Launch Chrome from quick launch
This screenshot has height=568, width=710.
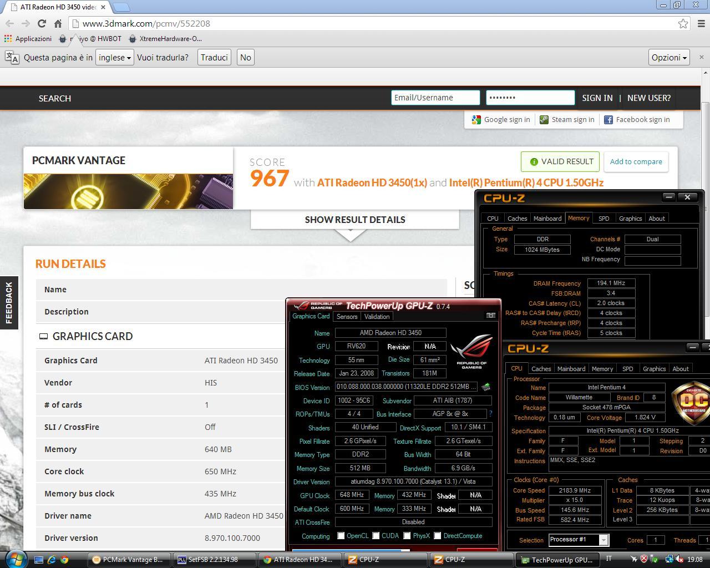point(64,560)
